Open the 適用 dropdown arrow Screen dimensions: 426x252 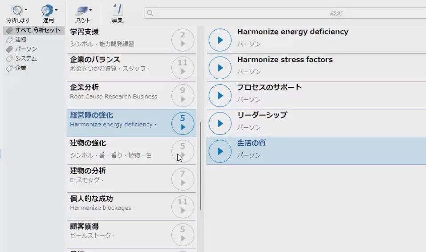click(56, 10)
